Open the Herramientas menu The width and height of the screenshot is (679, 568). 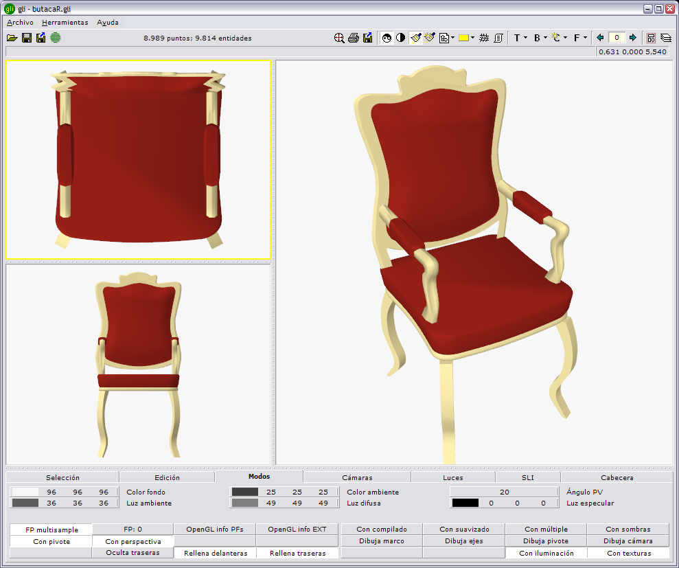tap(65, 22)
